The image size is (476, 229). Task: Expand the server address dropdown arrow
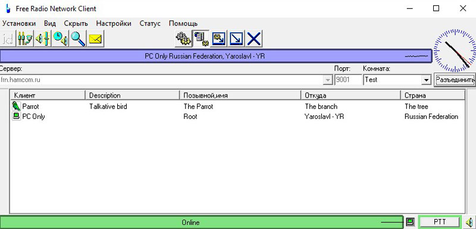(x=328, y=80)
